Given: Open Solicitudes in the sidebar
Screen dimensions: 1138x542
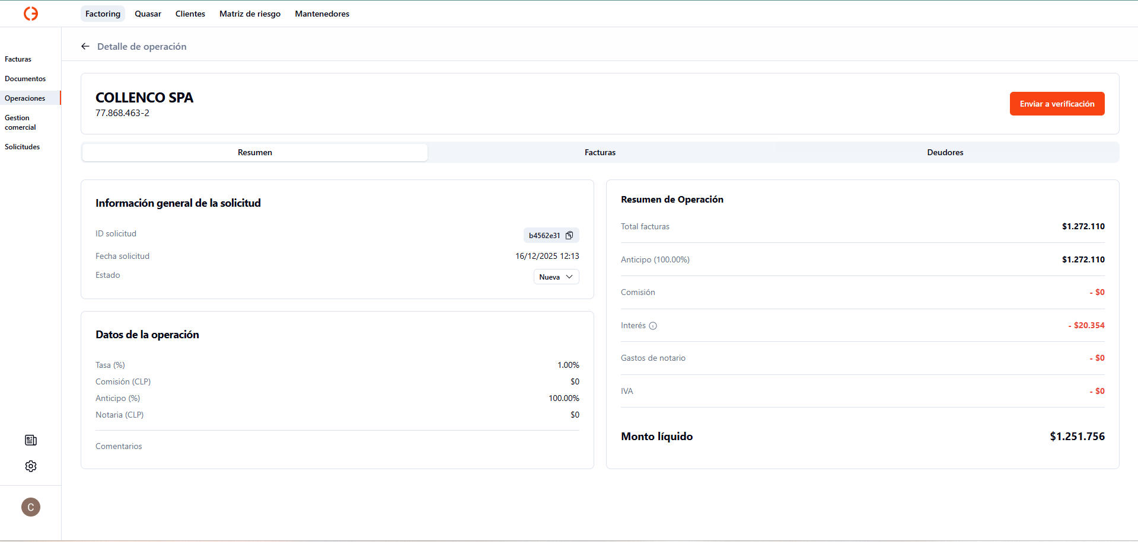Looking at the screenshot, I should click(x=23, y=147).
